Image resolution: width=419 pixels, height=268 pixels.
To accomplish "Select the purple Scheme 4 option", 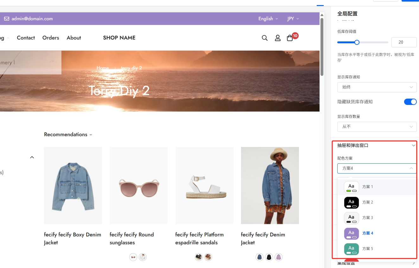I will point(367,233).
